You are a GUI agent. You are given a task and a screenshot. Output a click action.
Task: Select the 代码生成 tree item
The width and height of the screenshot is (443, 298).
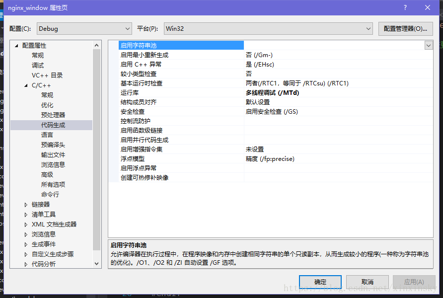(x=53, y=125)
